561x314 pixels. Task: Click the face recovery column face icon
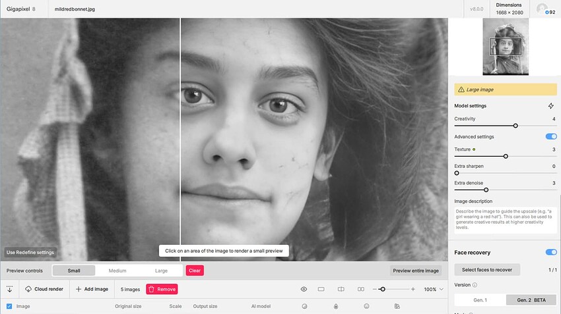pyautogui.click(x=366, y=306)
